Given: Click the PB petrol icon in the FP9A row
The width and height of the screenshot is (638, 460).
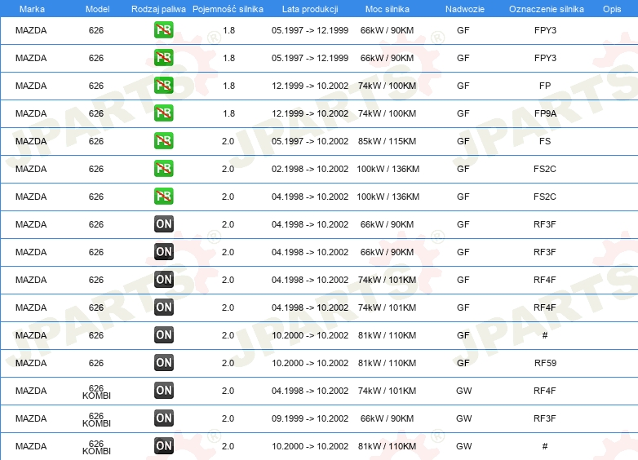Looking at the screenshot, I should (163, 113).
